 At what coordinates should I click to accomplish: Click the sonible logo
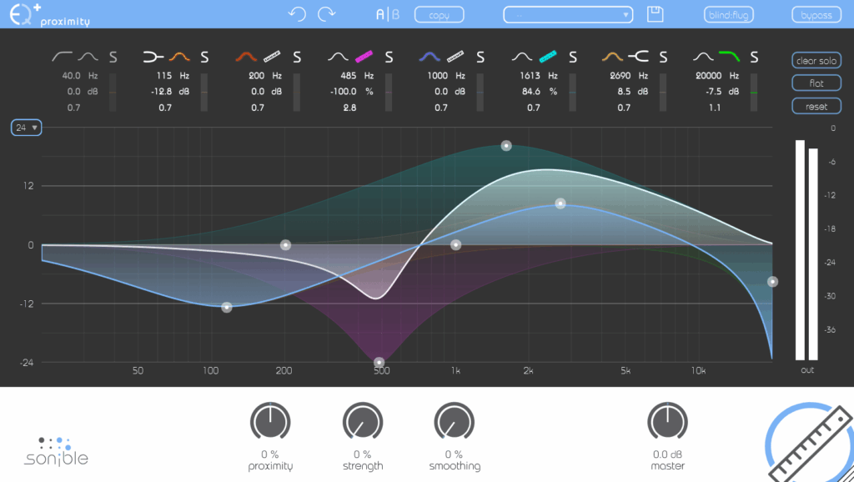pos(56,451)
